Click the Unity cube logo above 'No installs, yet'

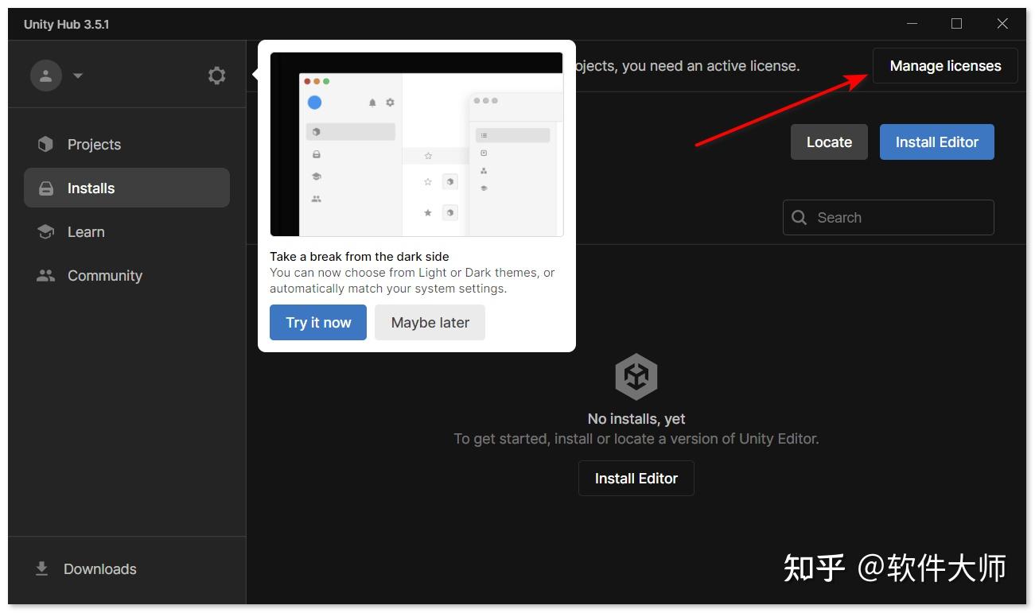point(636,375)
